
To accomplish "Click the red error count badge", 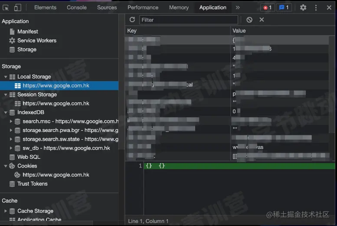I will tap(267, 8).
